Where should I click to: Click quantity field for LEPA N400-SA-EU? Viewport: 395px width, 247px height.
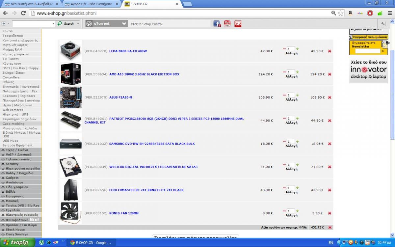(x=291, y=49)
